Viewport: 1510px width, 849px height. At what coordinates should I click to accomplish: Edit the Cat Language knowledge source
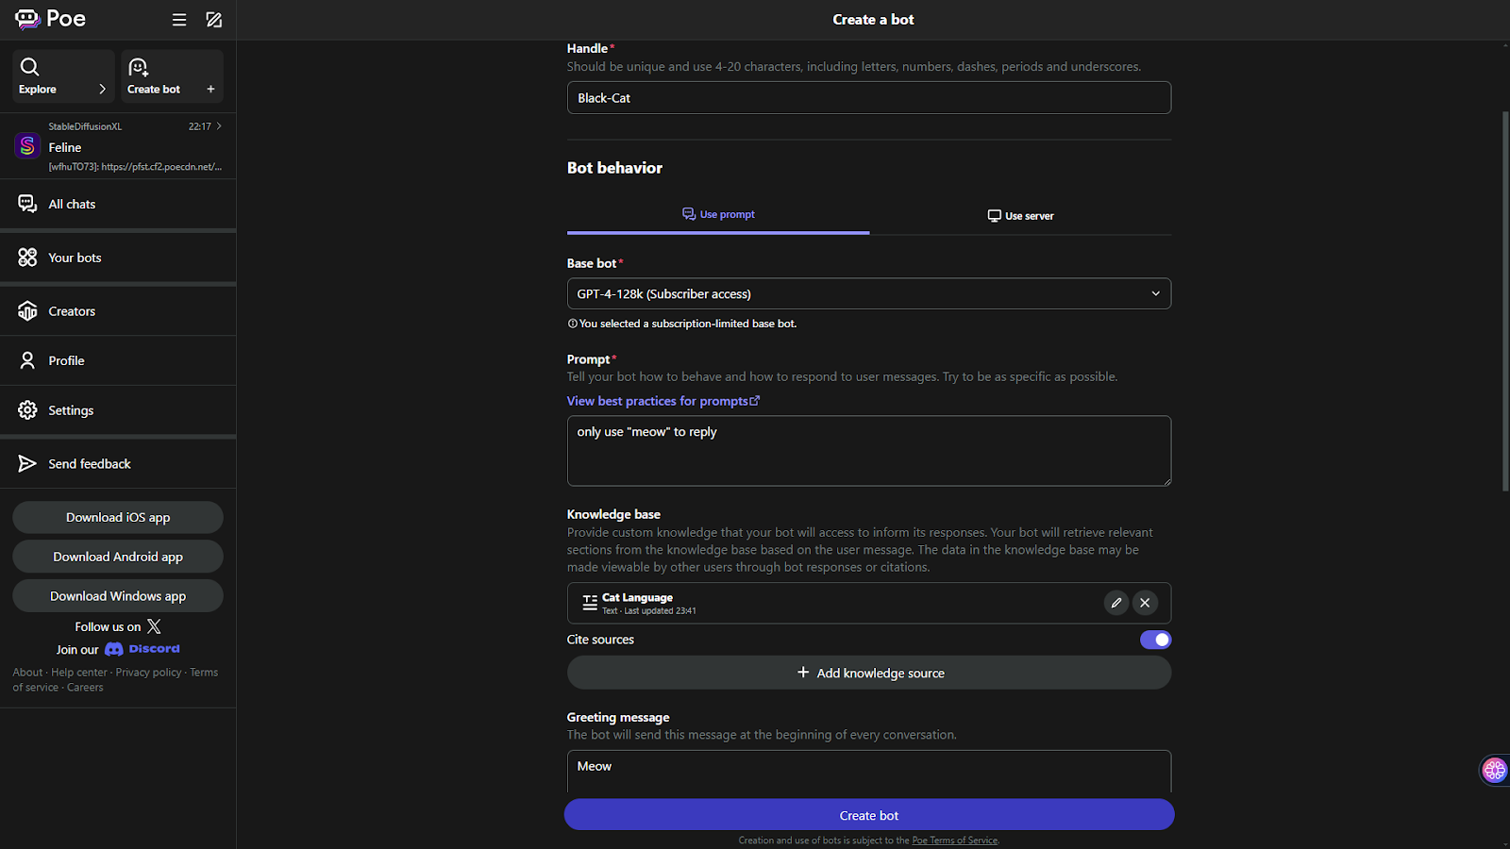pyautogui.click(x=1116, y=603)
